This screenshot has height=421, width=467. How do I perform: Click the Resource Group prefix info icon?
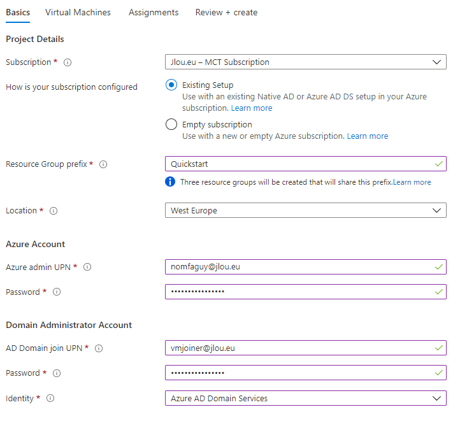tap(103, 164)
